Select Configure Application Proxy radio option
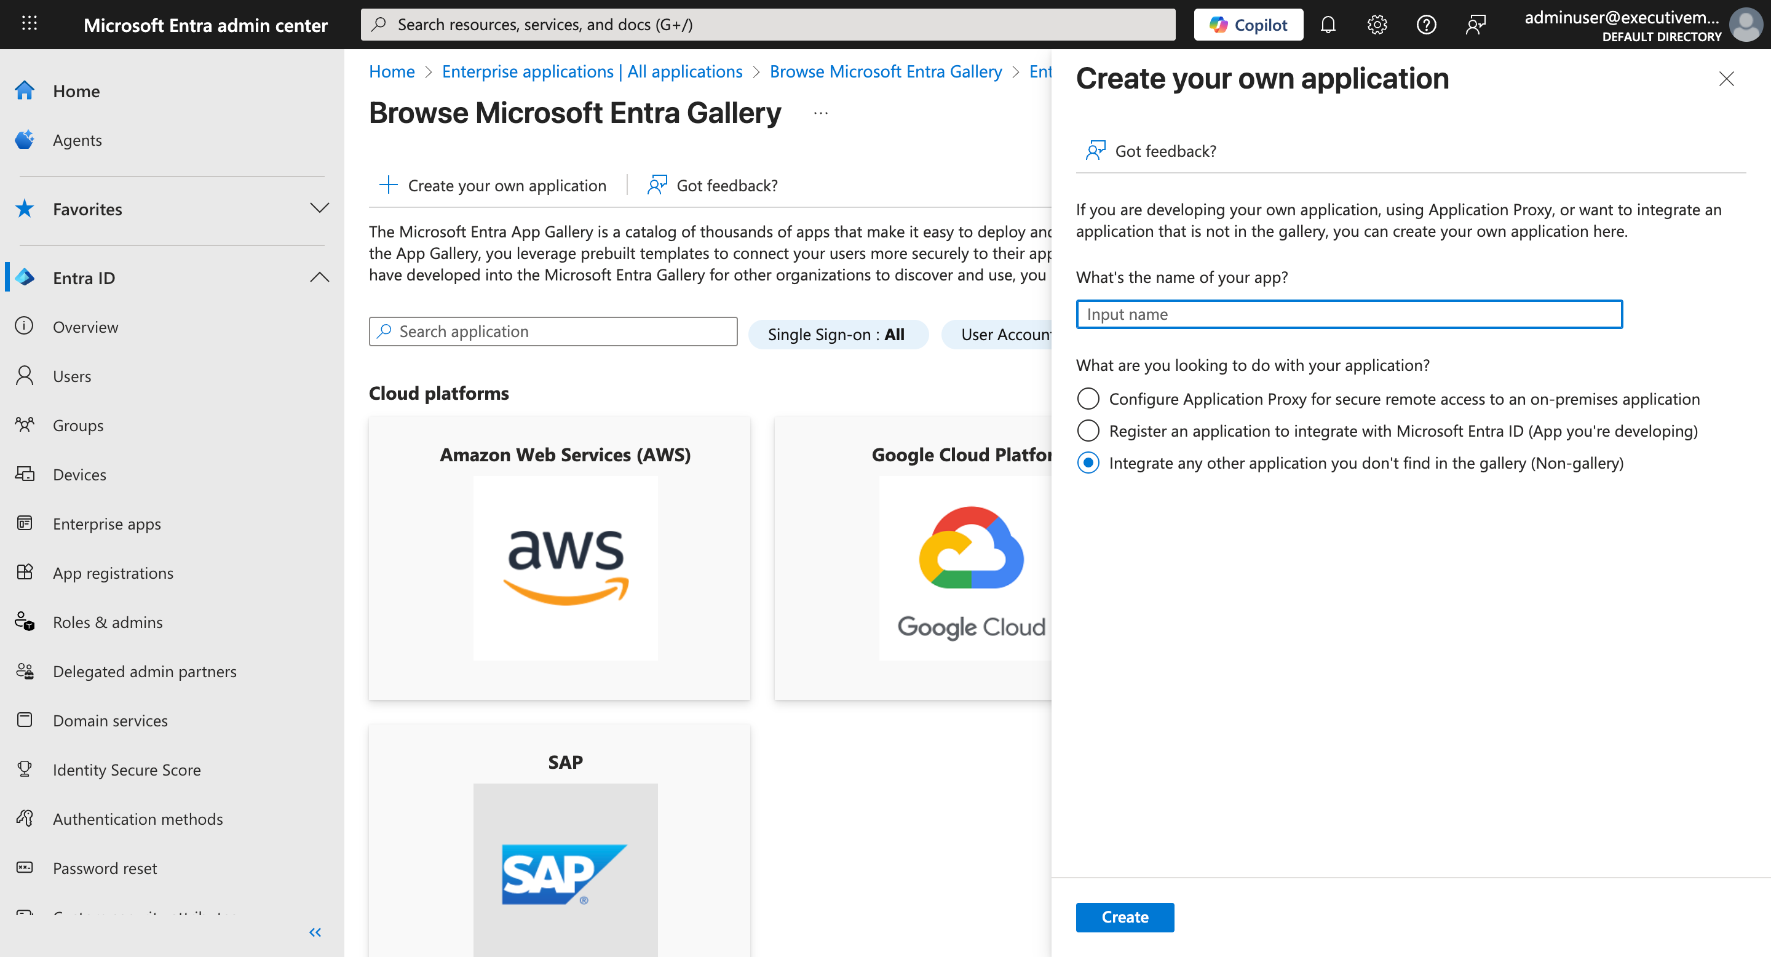This screenshot has width=1771, height=957. pos(1088,399)
